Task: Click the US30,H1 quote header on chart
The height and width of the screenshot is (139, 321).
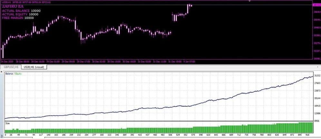Action: tap(25, 2)
